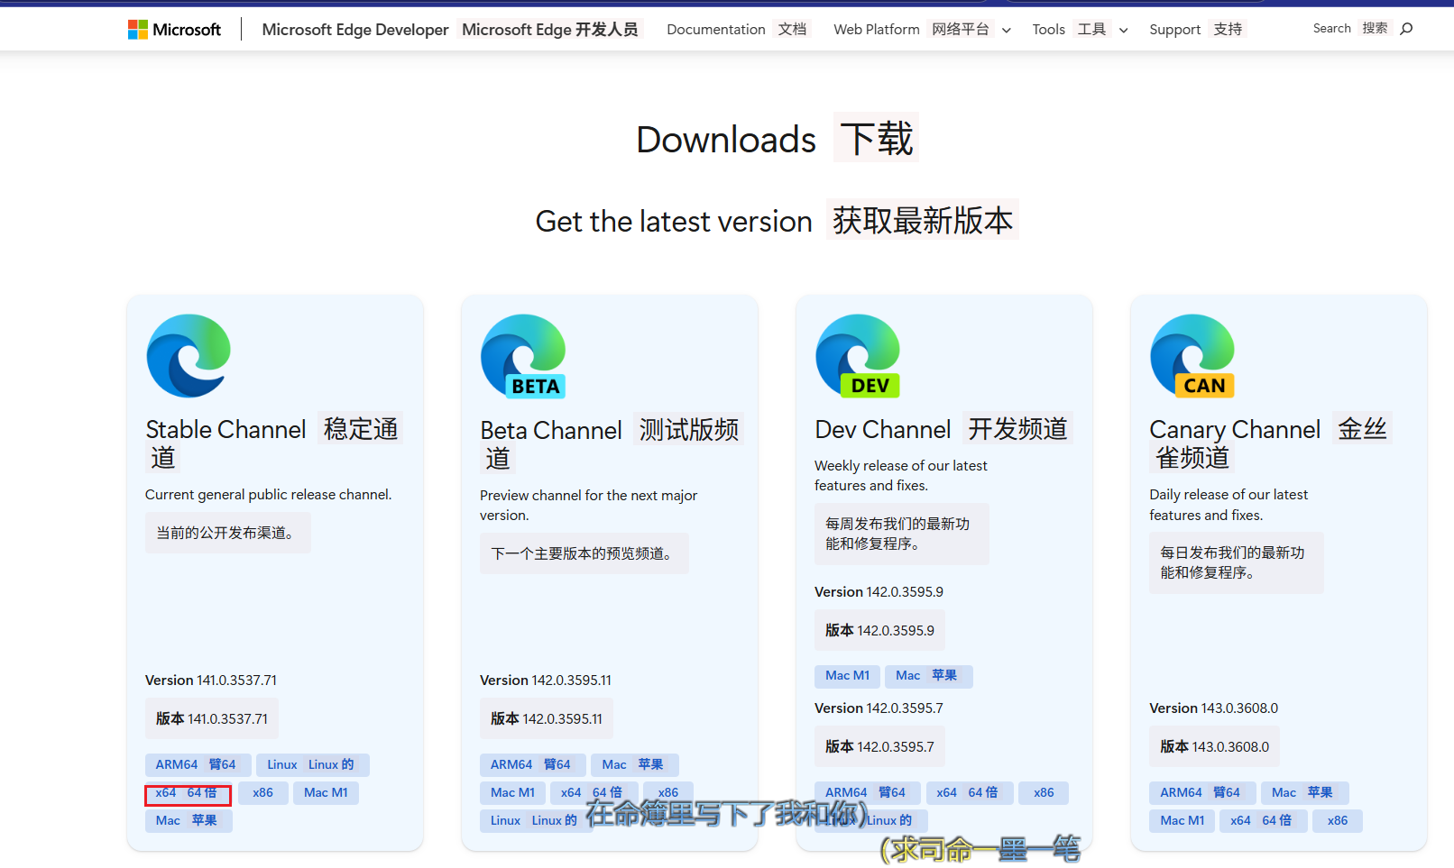Click 'Version 142.0.3595.9' text
The height and width of the screenshot is (868, 1454).
879,592
